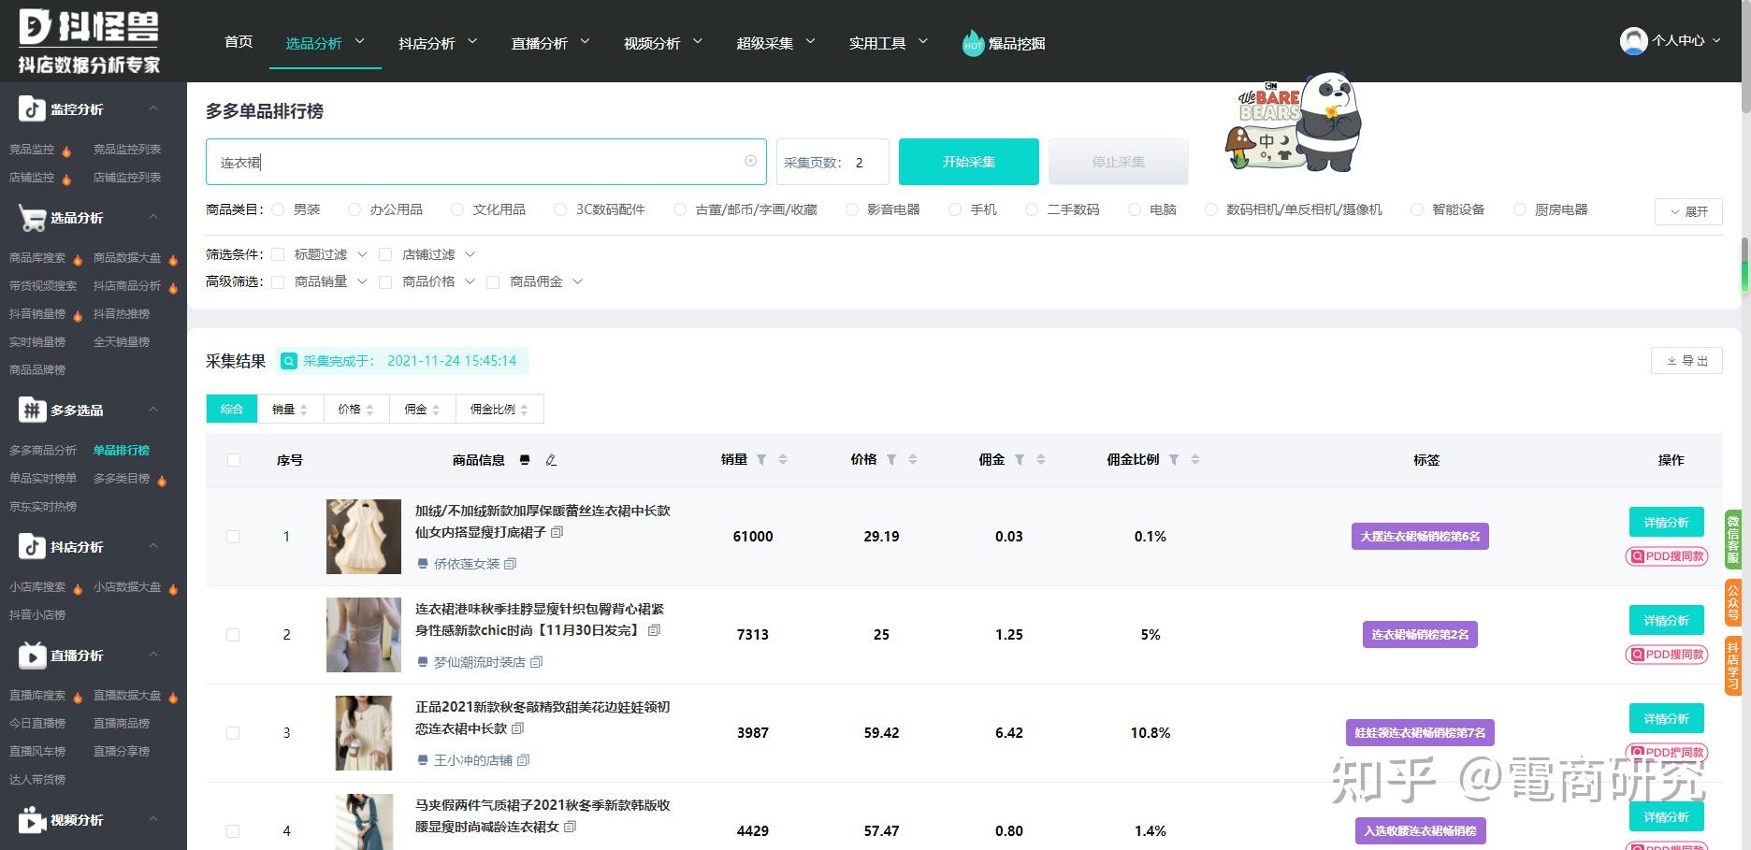Go to 首页 in top navigation
Viewport: 1751px width, 850px height.
click(x=239, y=42)
